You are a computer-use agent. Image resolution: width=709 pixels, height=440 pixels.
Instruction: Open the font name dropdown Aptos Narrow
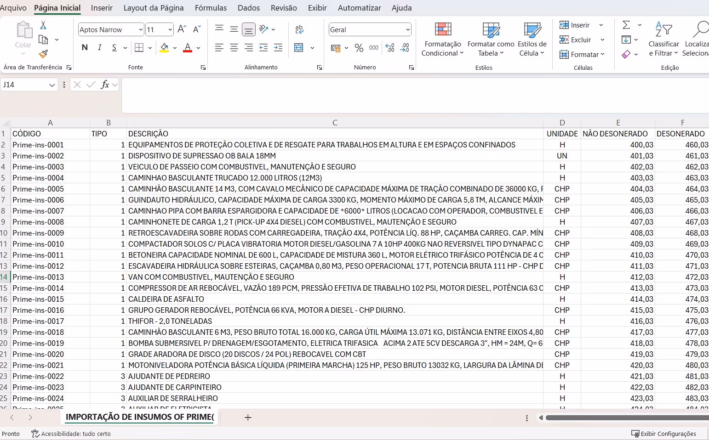pos(141,29)
